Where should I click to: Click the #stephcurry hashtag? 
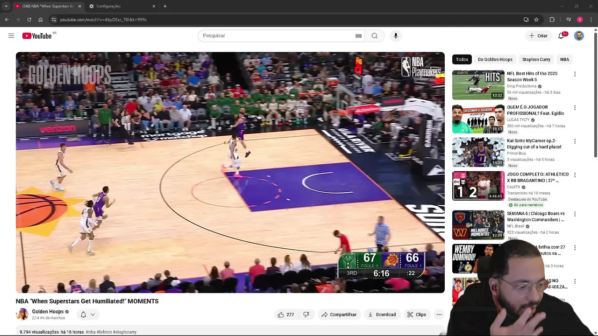pos(124,332)
